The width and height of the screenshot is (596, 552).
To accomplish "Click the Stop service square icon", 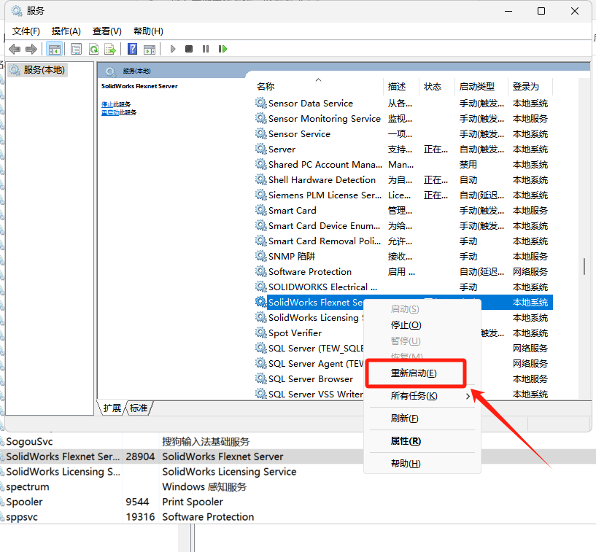I will click(189, 49).
